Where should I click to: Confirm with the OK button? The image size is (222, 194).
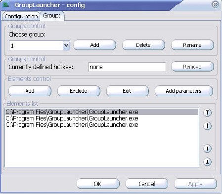click(98, 184)
